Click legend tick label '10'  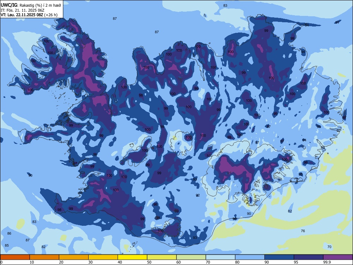32,262
